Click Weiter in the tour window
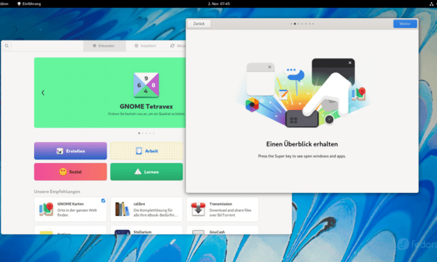437x262 pixels. click(405, 24)
